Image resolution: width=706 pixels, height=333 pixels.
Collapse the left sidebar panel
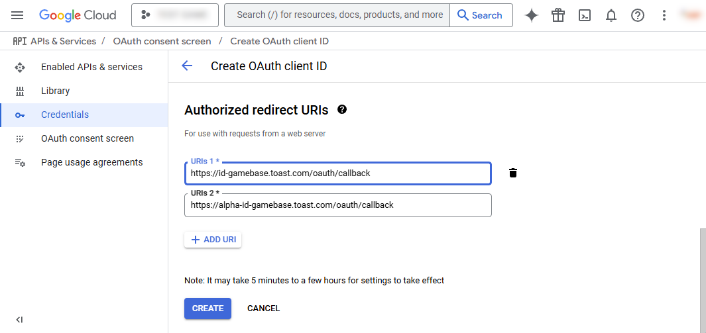coord(19,320)
